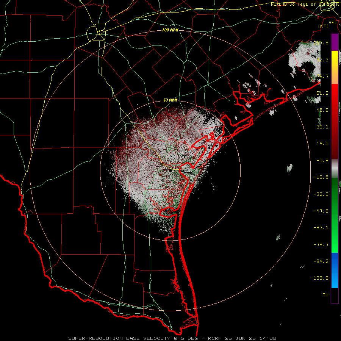Click the -109.8 velocity scale value
Viewport: 341px width, 341px height.
319,278
